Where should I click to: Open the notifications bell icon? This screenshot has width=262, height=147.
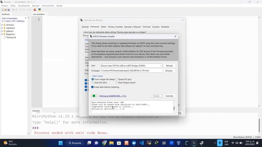click(257, 143)
